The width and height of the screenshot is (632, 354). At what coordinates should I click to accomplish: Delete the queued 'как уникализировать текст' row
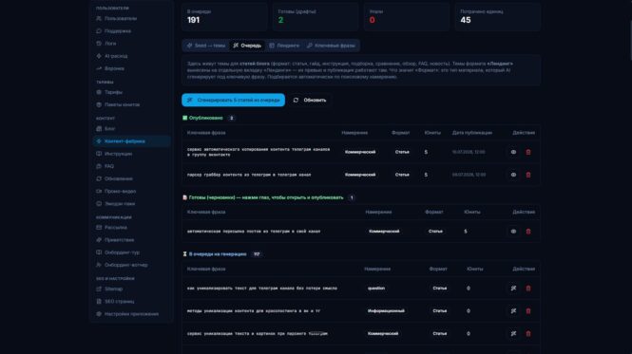528,289
